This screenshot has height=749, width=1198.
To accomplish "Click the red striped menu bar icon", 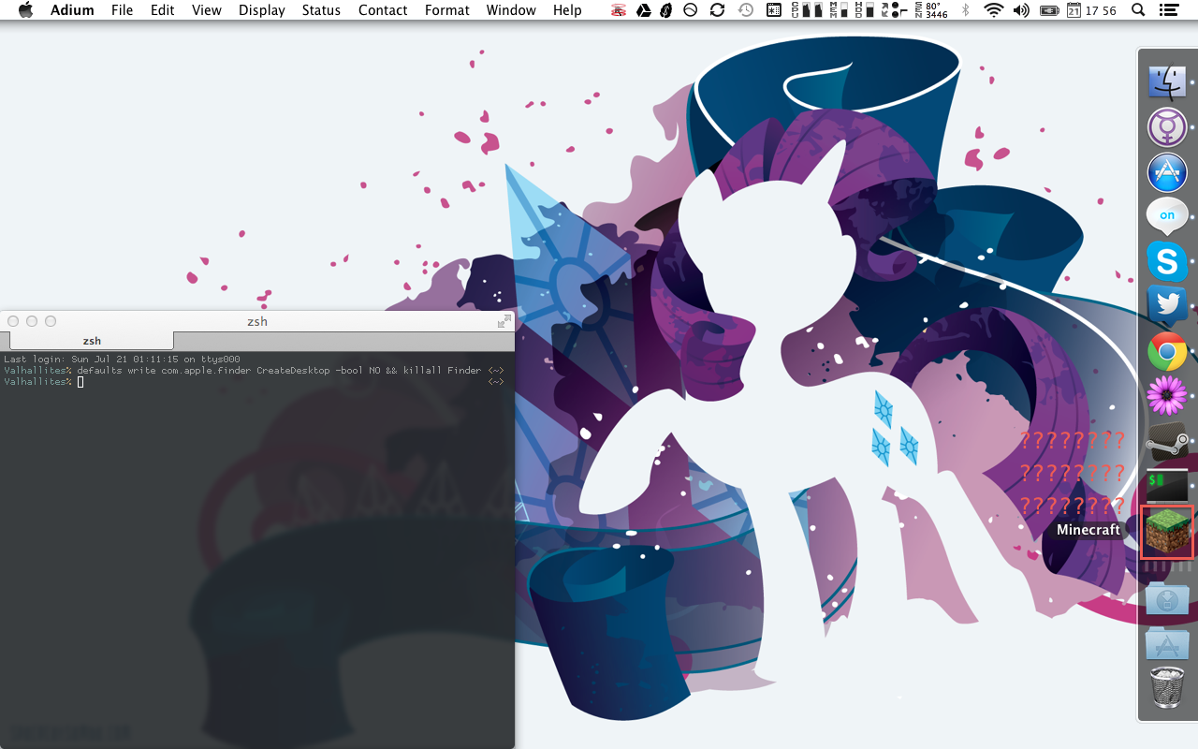I will (x=619, y=10).
